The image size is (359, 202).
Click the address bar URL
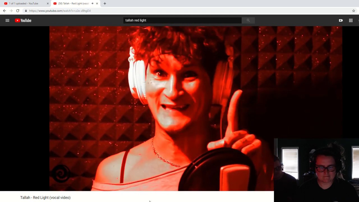pos(60,11)
